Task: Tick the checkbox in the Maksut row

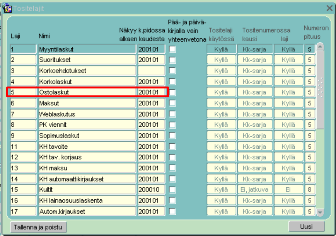Action: click(172, 103)
